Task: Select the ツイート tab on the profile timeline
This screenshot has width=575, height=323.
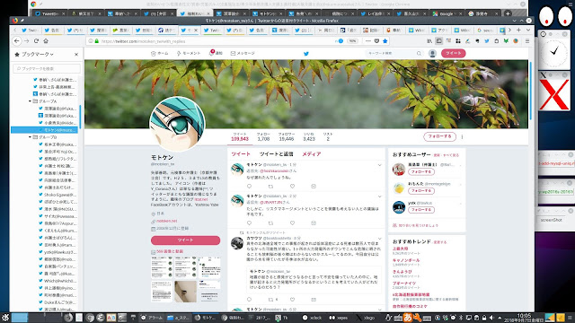Action: point(241,154)
